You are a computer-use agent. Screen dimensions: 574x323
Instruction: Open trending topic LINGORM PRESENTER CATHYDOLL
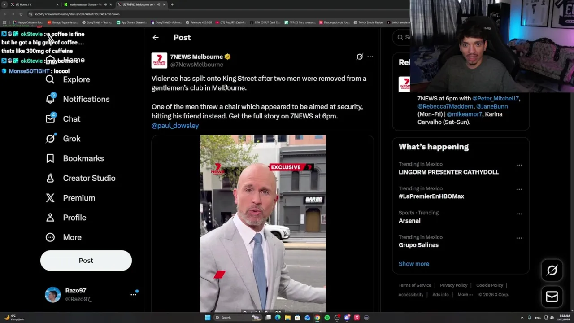pyautogui.click(x=448, y=172)
